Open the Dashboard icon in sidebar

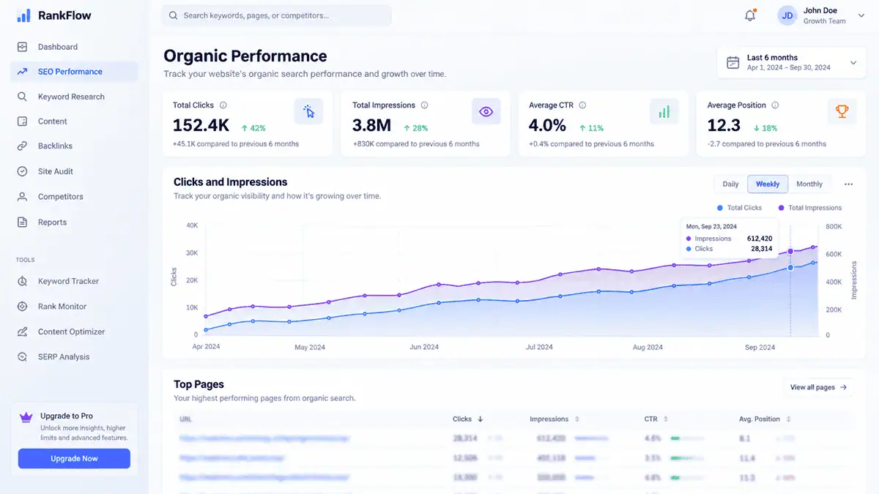pyautogui.click(x=22, y=47)
